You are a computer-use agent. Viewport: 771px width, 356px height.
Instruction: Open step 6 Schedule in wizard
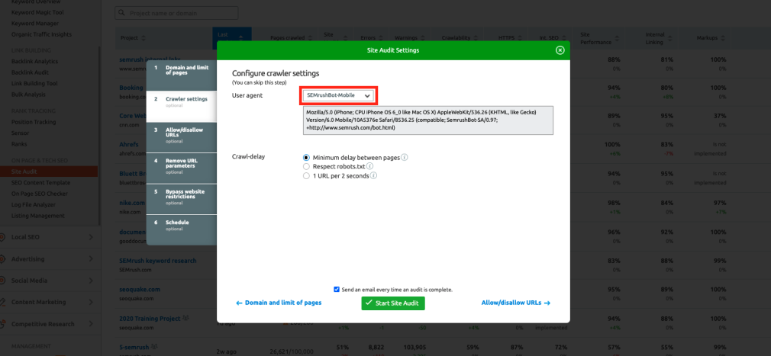(177, 224)
